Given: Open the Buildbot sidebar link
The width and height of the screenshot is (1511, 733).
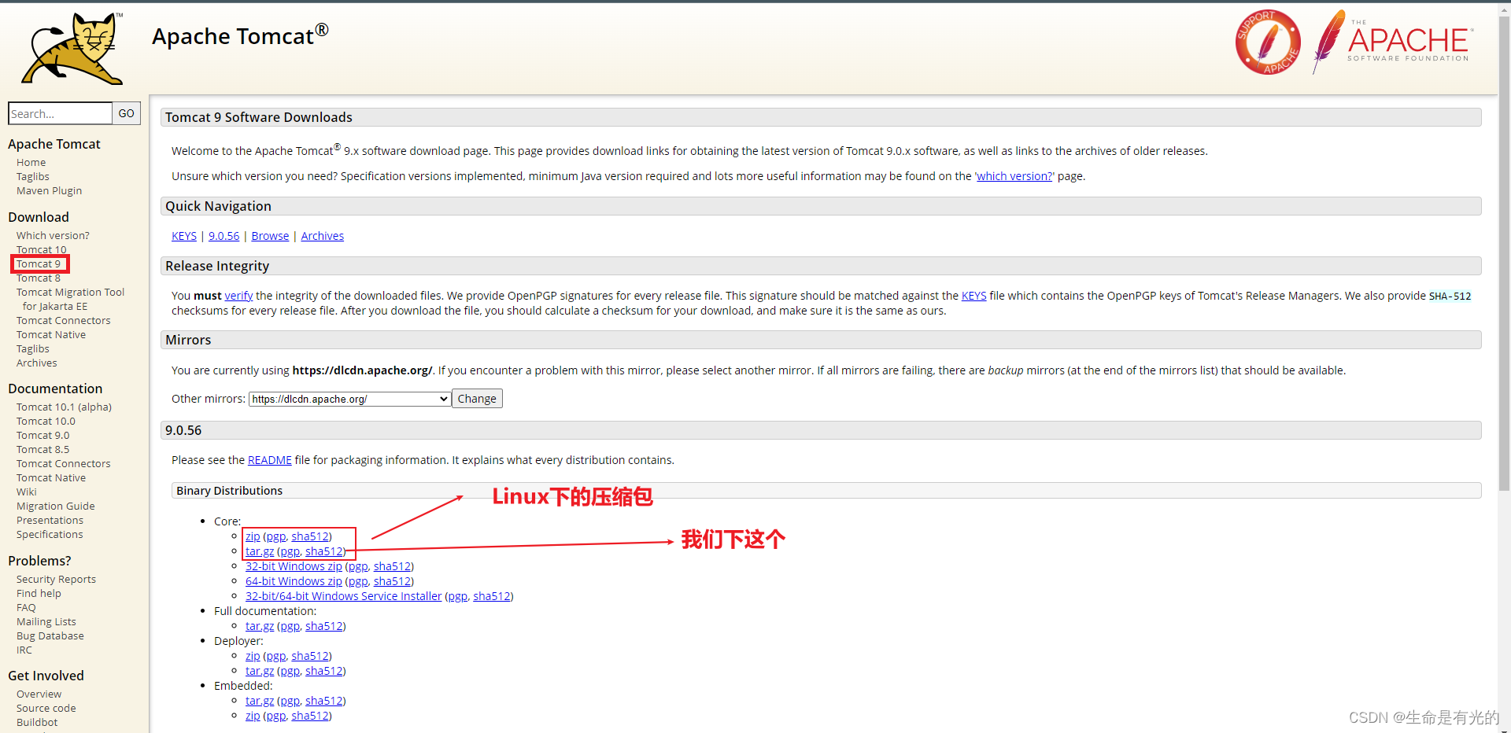Looking at the screenshot, I should 37,722.
